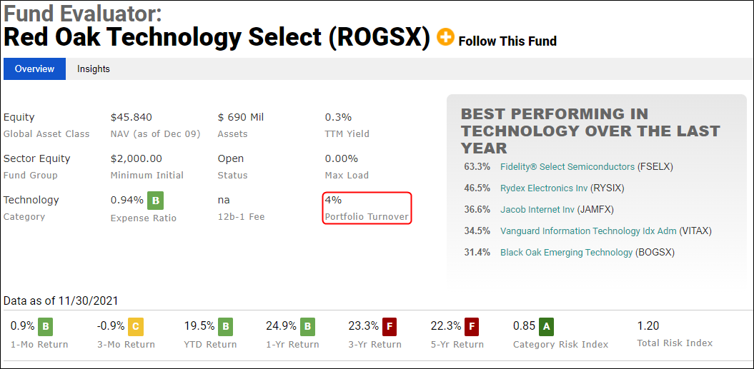Image resolution: width=754 pixels, height=369 pixels.
Task: Click the highlighted Portfolio Turnover value
Action: pyautogui.click(x=333, y=200)
